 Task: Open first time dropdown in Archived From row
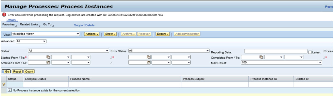[61, 62]
